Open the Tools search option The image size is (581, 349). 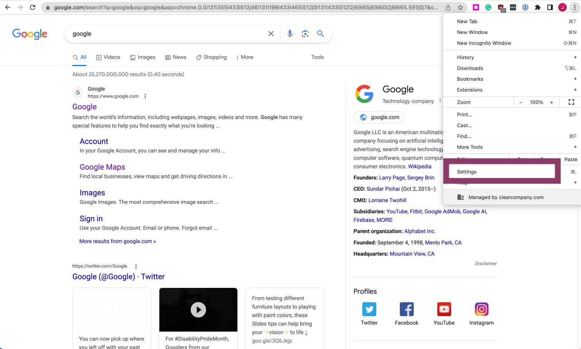pyautogui.click(x=318, y=57)
